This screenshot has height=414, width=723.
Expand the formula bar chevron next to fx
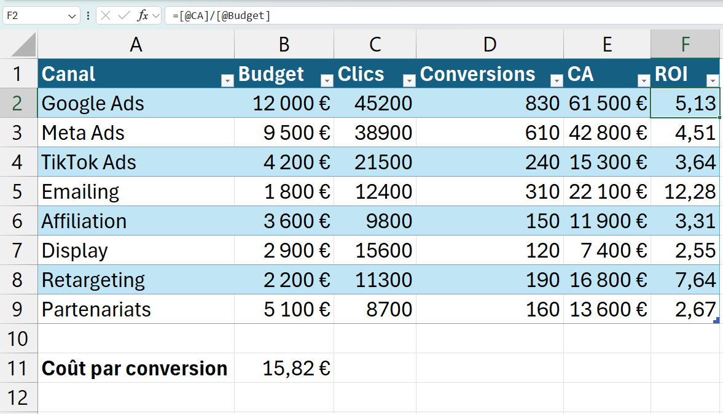click(x=156, y=16)
